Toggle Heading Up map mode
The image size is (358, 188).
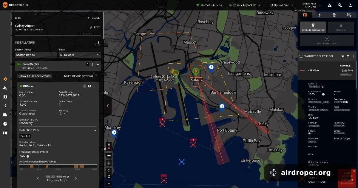tap(341, 27)
